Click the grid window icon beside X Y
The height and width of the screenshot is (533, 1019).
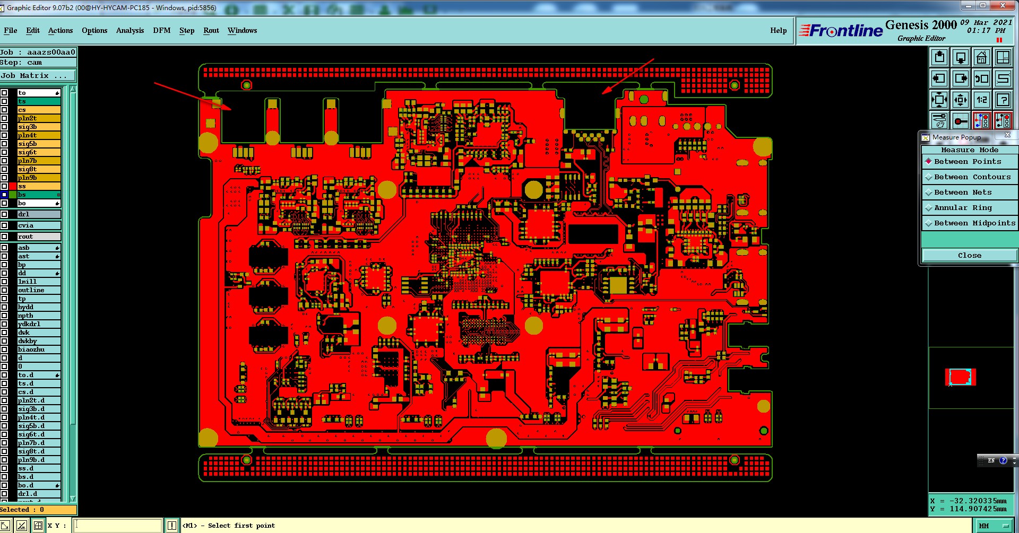[38, 526]
